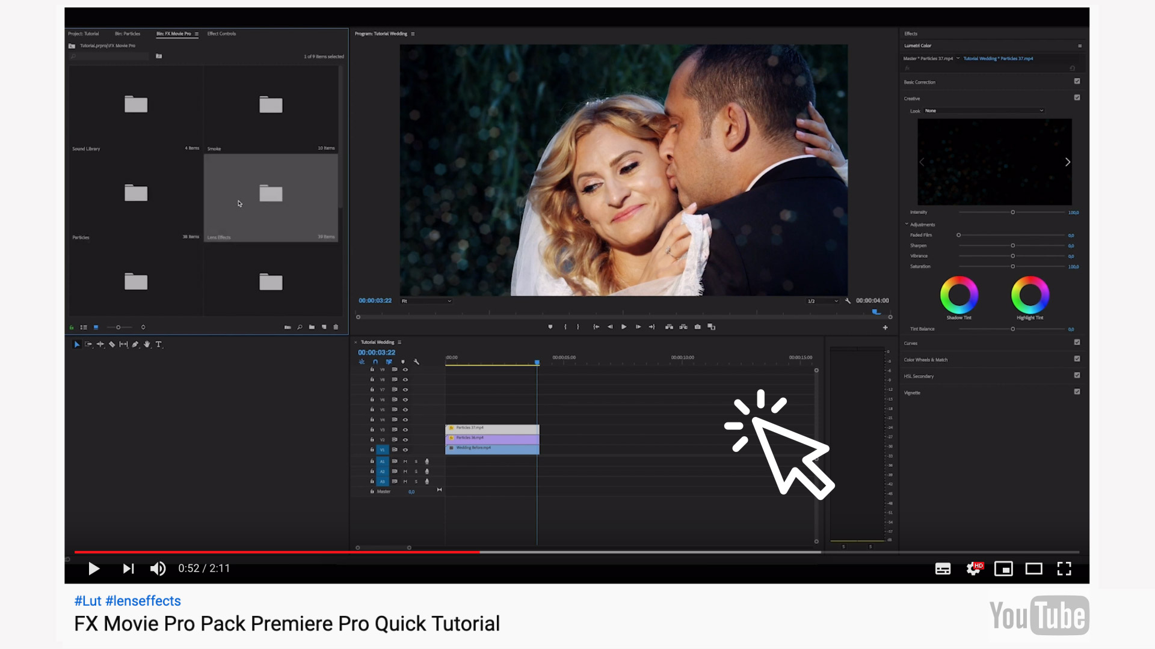The width and height of the screenshot is (1155, 649).
Task: Click the Comparison View button
Action: click(712, 327)
